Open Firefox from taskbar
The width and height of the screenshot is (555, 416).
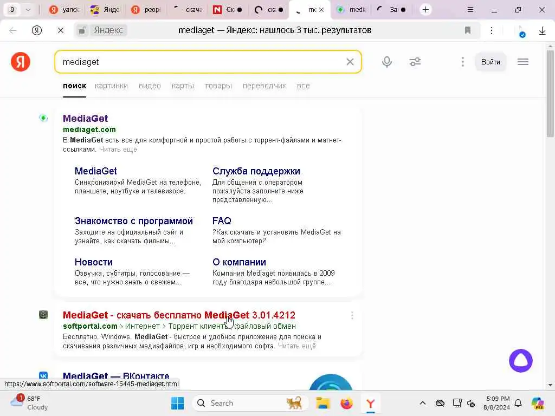coord(346,403)
